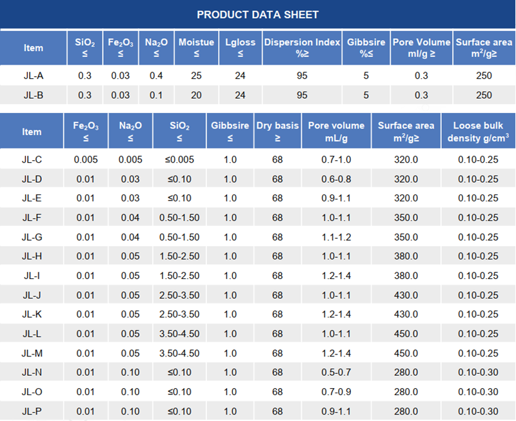Screen dimensions: 516x421
Task: Click the PRODUCT DATA SHEET title
Action: click(257, 14)
